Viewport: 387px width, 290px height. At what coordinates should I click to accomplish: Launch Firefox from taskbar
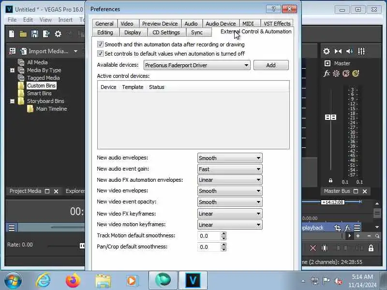point(73,280)
